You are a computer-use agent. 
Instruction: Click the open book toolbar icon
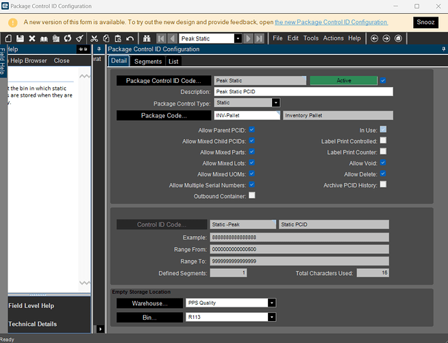pyautogui.click(x=44, y=38)
